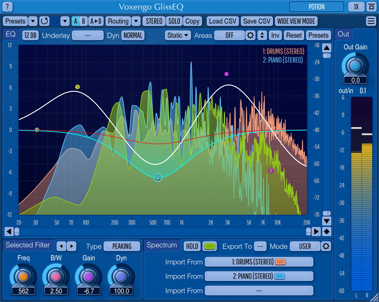Image resolution: width=379 pixels, height=302 pixels.
Task: Open the hamburger main menu
Action: click(371, 21)
